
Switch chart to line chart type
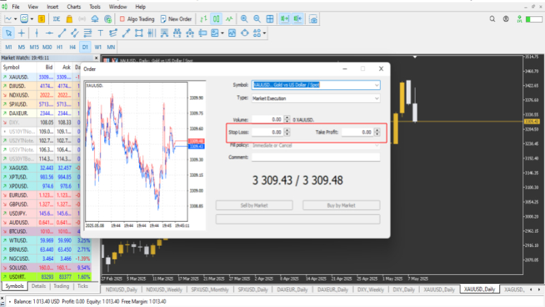point(229,19)
